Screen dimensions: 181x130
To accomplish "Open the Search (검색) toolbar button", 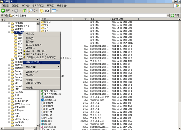I will click(33, 11).
